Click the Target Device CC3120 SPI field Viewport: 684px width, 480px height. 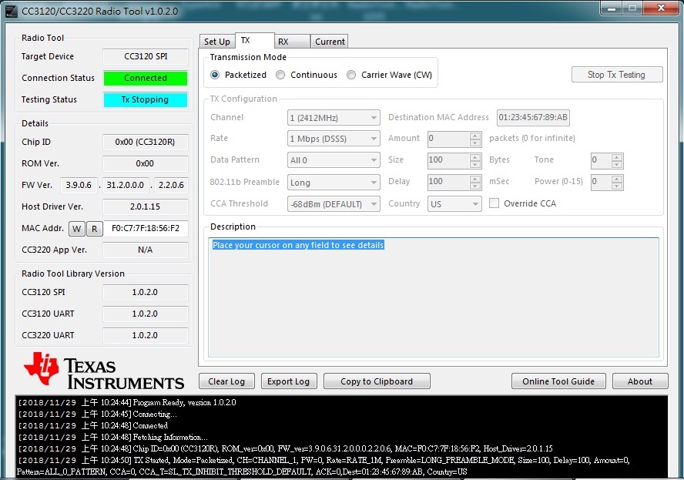tap(146, 56)
